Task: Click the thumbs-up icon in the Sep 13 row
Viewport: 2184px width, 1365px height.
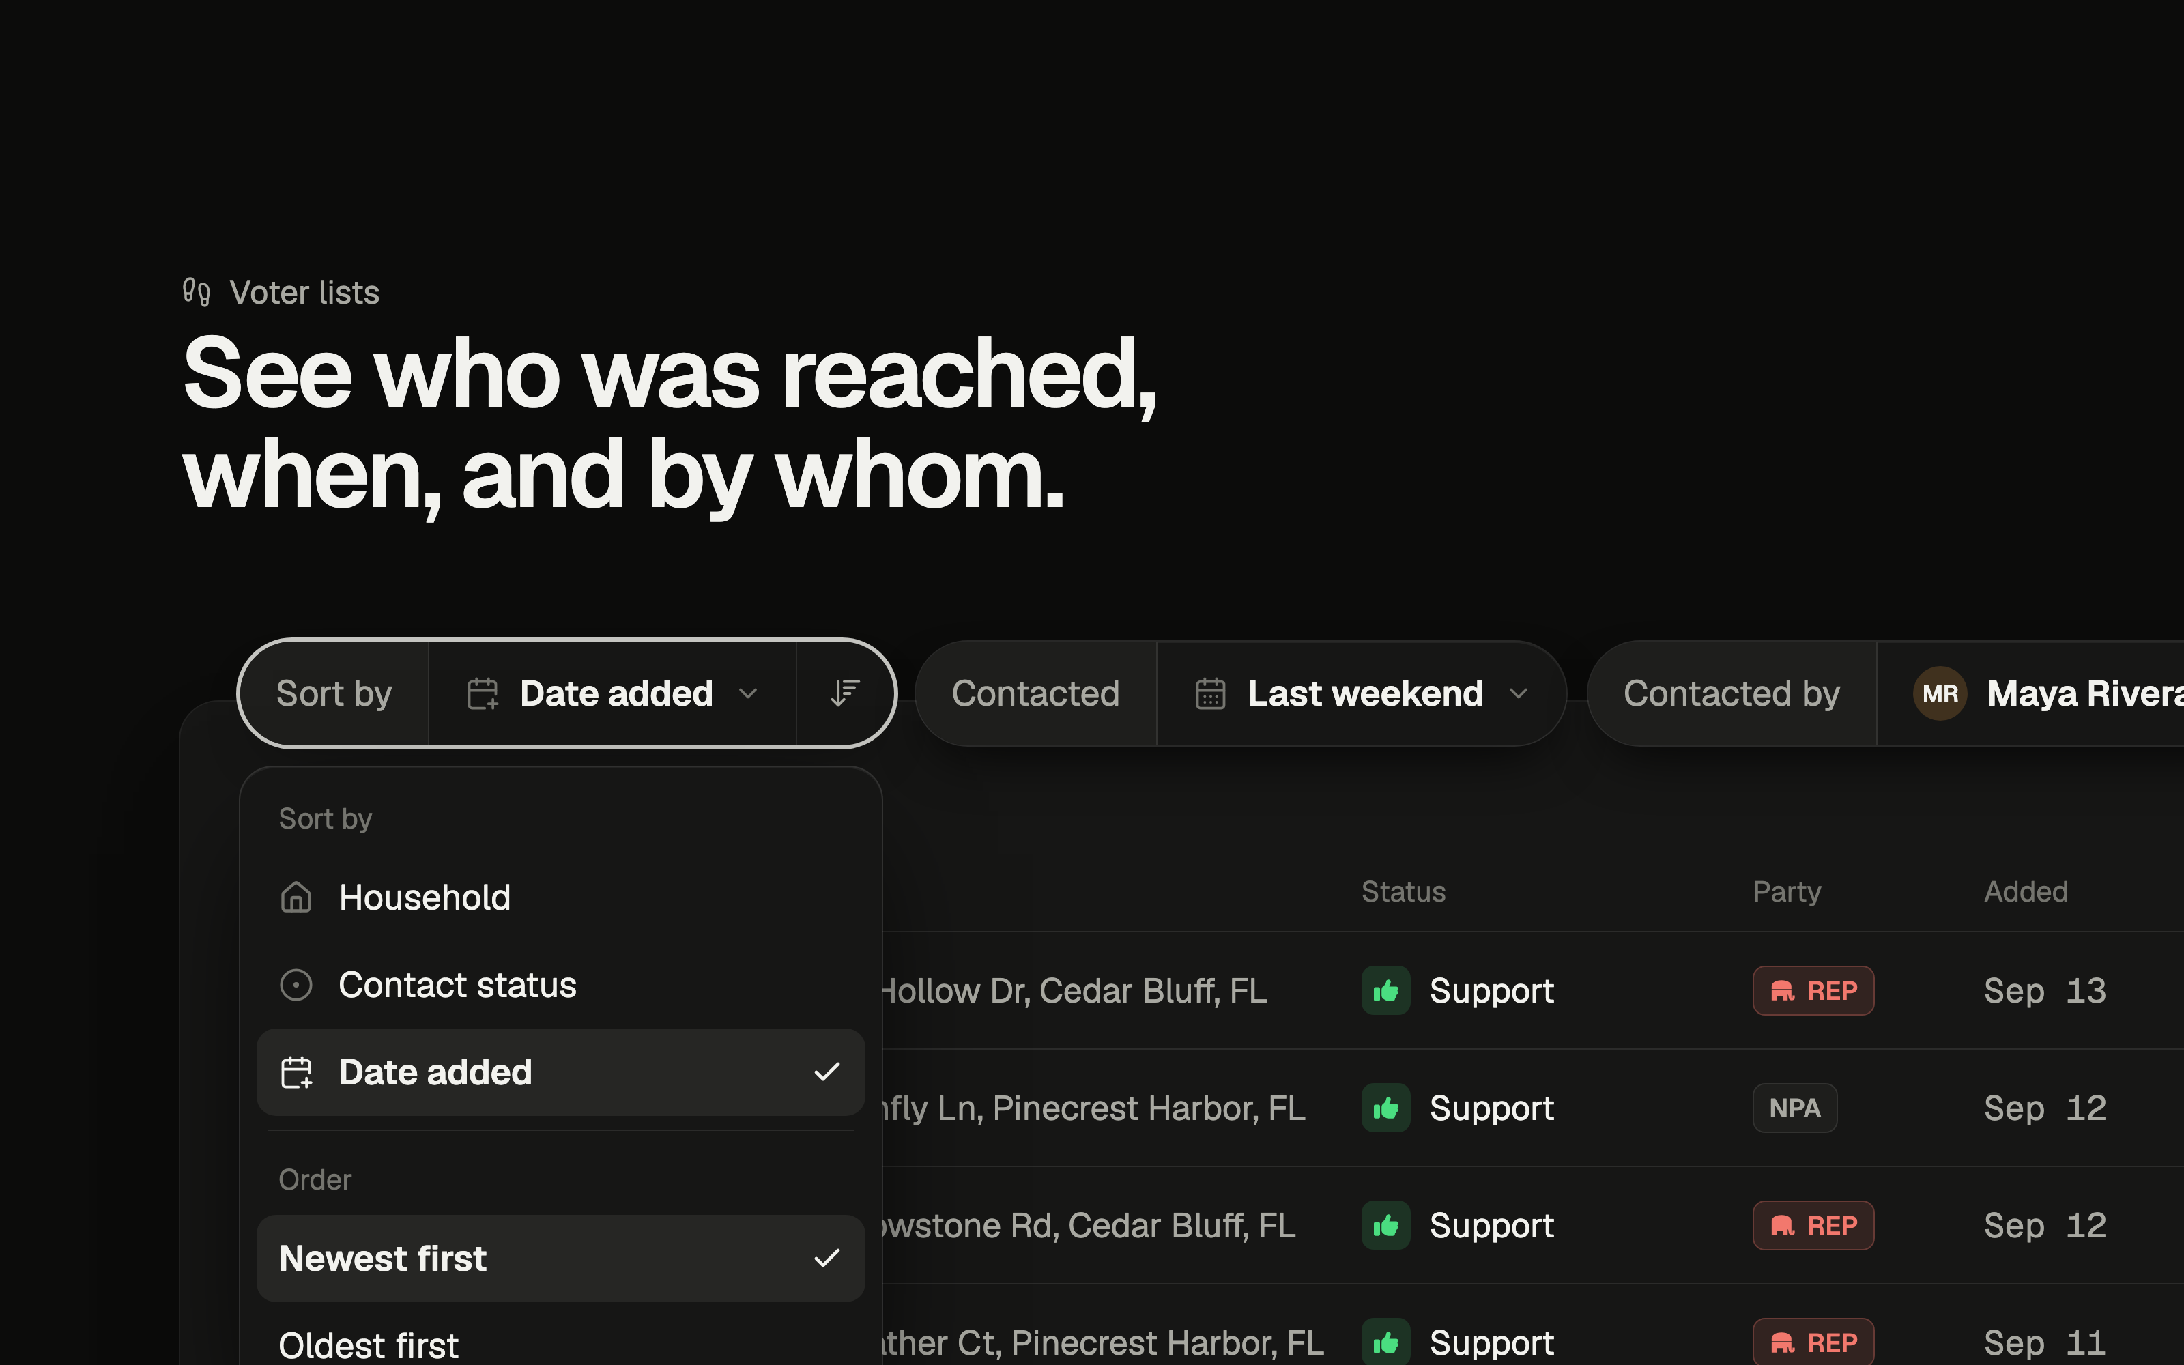Action: 1385,990
